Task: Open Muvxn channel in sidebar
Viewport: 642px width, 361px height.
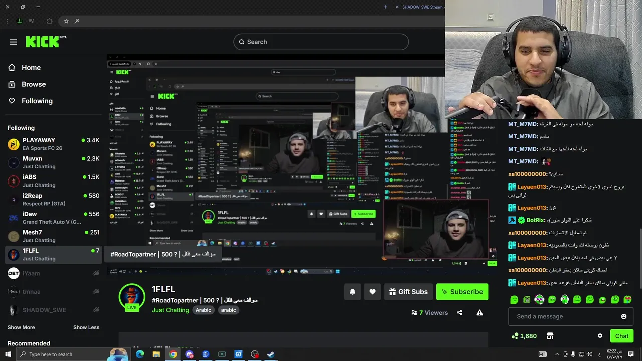Action: pyautogui.click(x=53, y=162)
